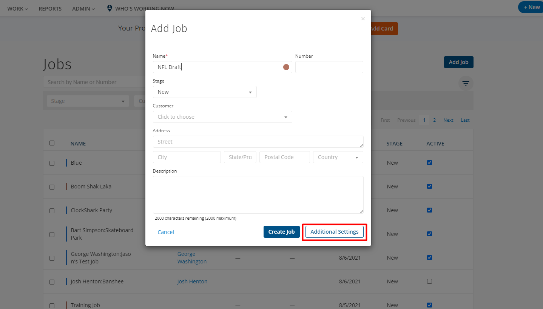
Task: Click the Name field containing NFL Draft
Action: (222, 67)
